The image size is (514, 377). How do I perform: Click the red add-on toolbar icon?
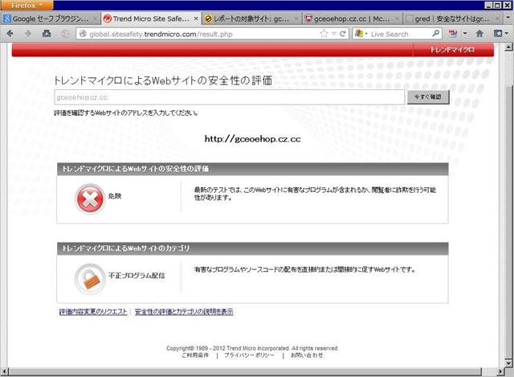(453, 34)
